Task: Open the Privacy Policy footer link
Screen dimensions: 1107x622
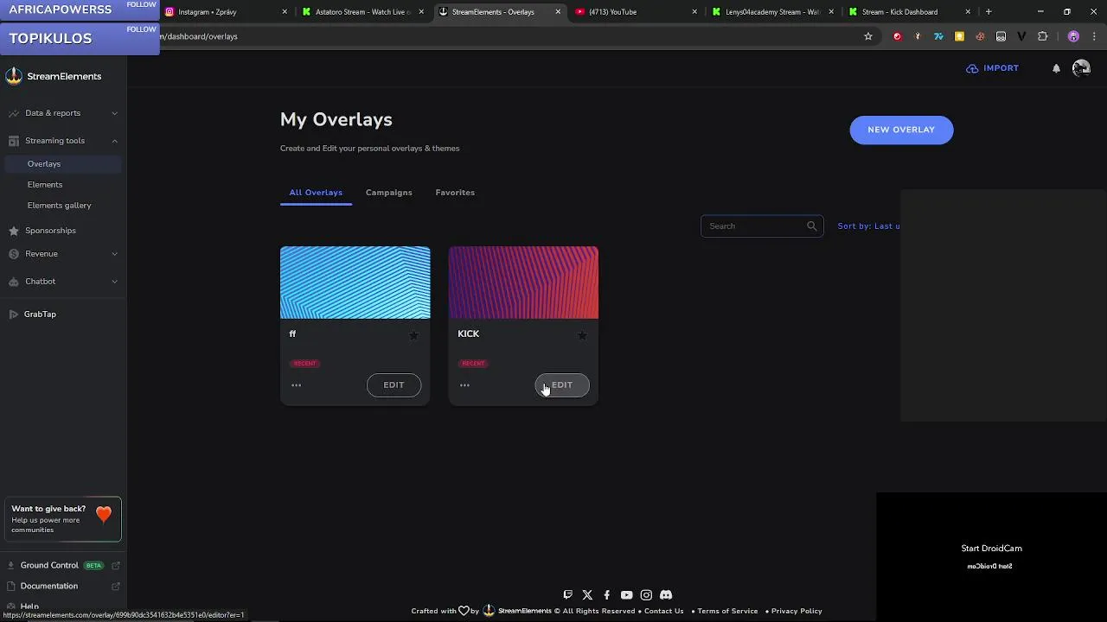Action: pos(797,611)
